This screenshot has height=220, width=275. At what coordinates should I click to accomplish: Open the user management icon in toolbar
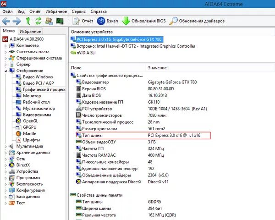(49, 21)
